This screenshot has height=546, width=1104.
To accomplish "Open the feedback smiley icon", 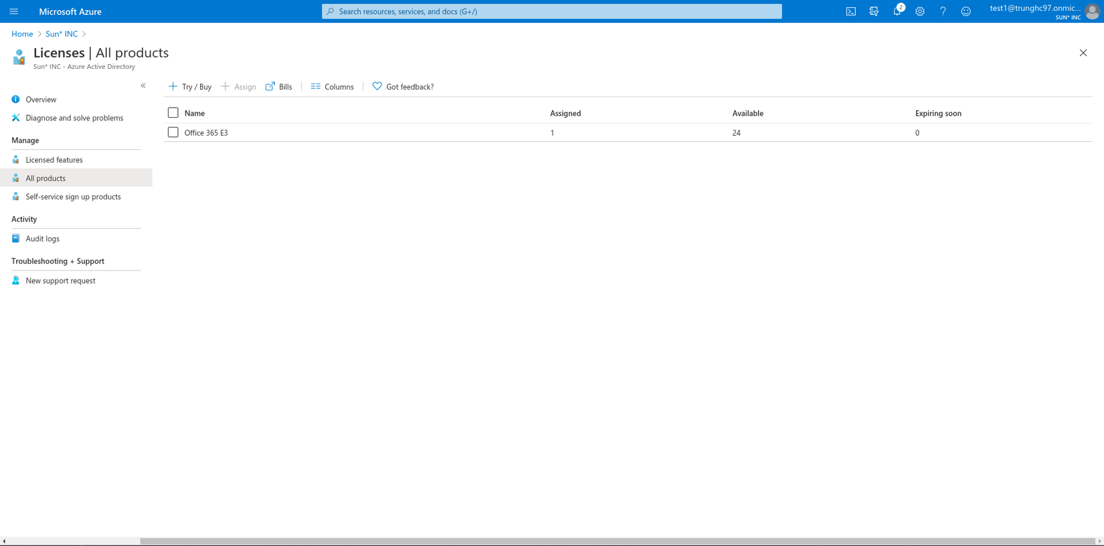I will click(x=966, y=11).
